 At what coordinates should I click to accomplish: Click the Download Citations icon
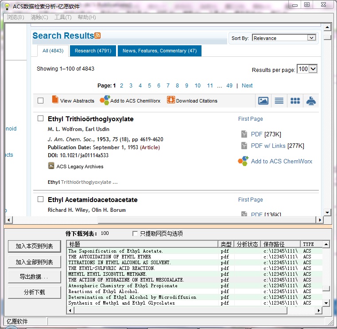171,100
